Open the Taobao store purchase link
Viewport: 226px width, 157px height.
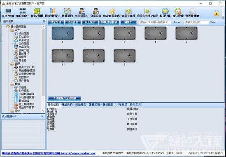[49, 153]
